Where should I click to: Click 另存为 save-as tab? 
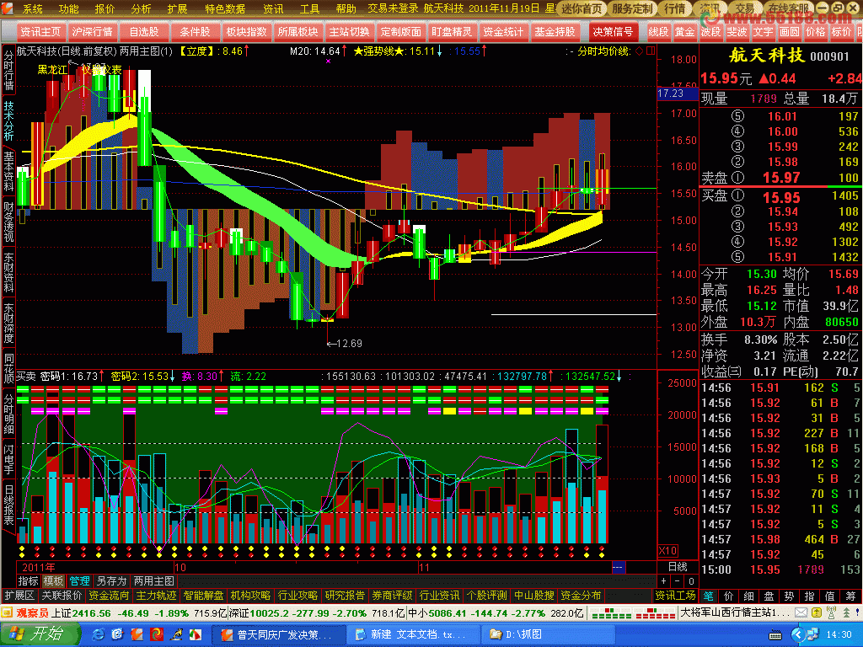[x=112, y=581]
